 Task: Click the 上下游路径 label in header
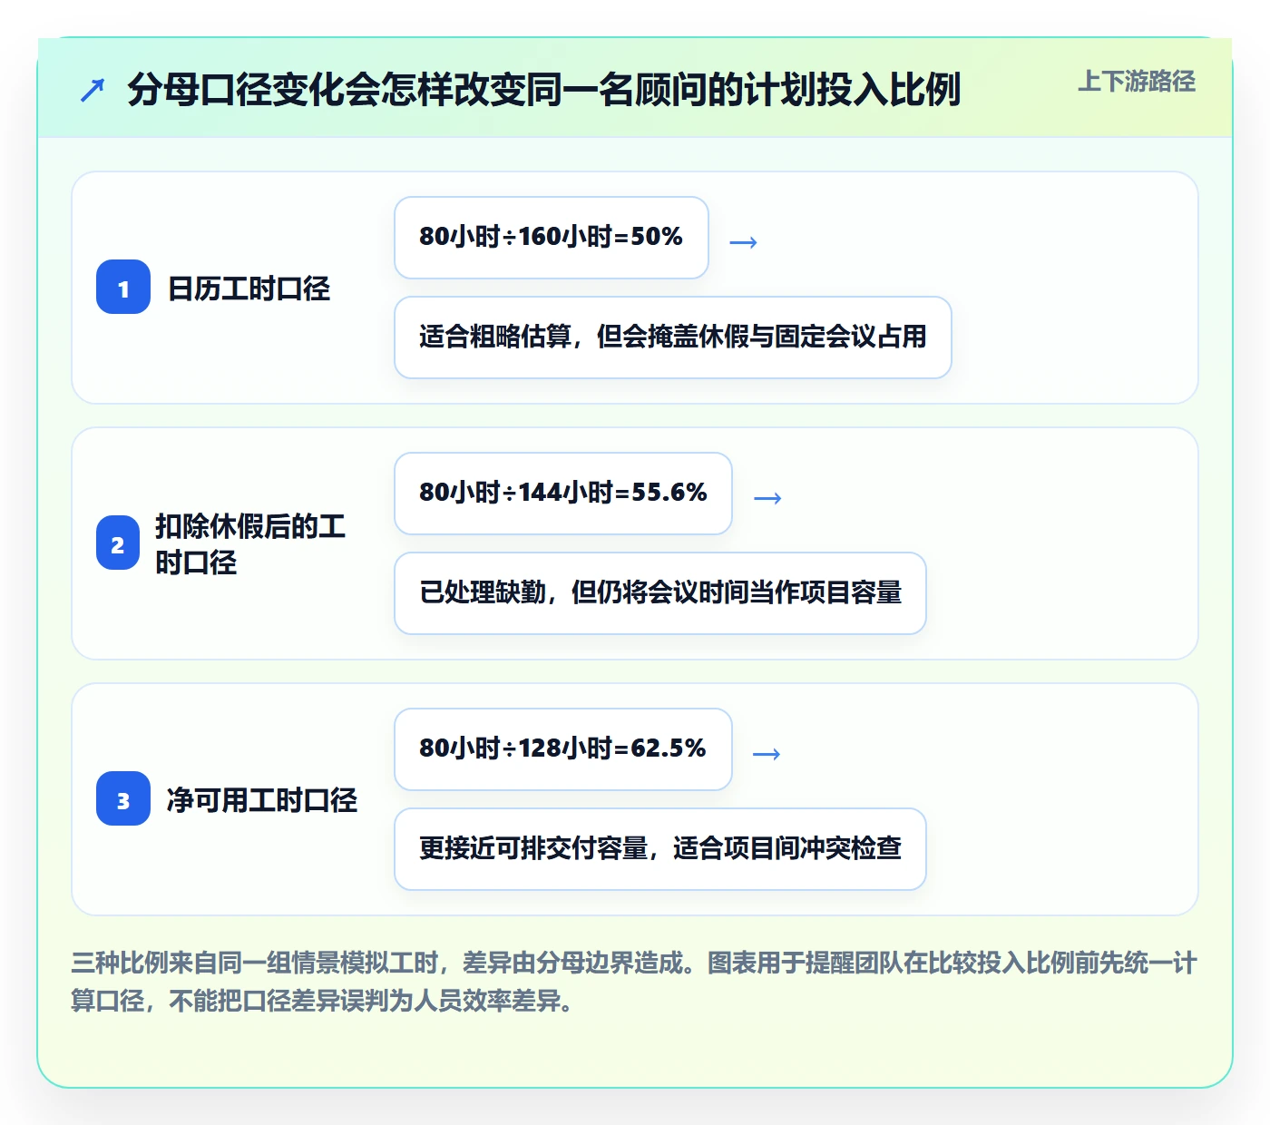point(1136,82)
